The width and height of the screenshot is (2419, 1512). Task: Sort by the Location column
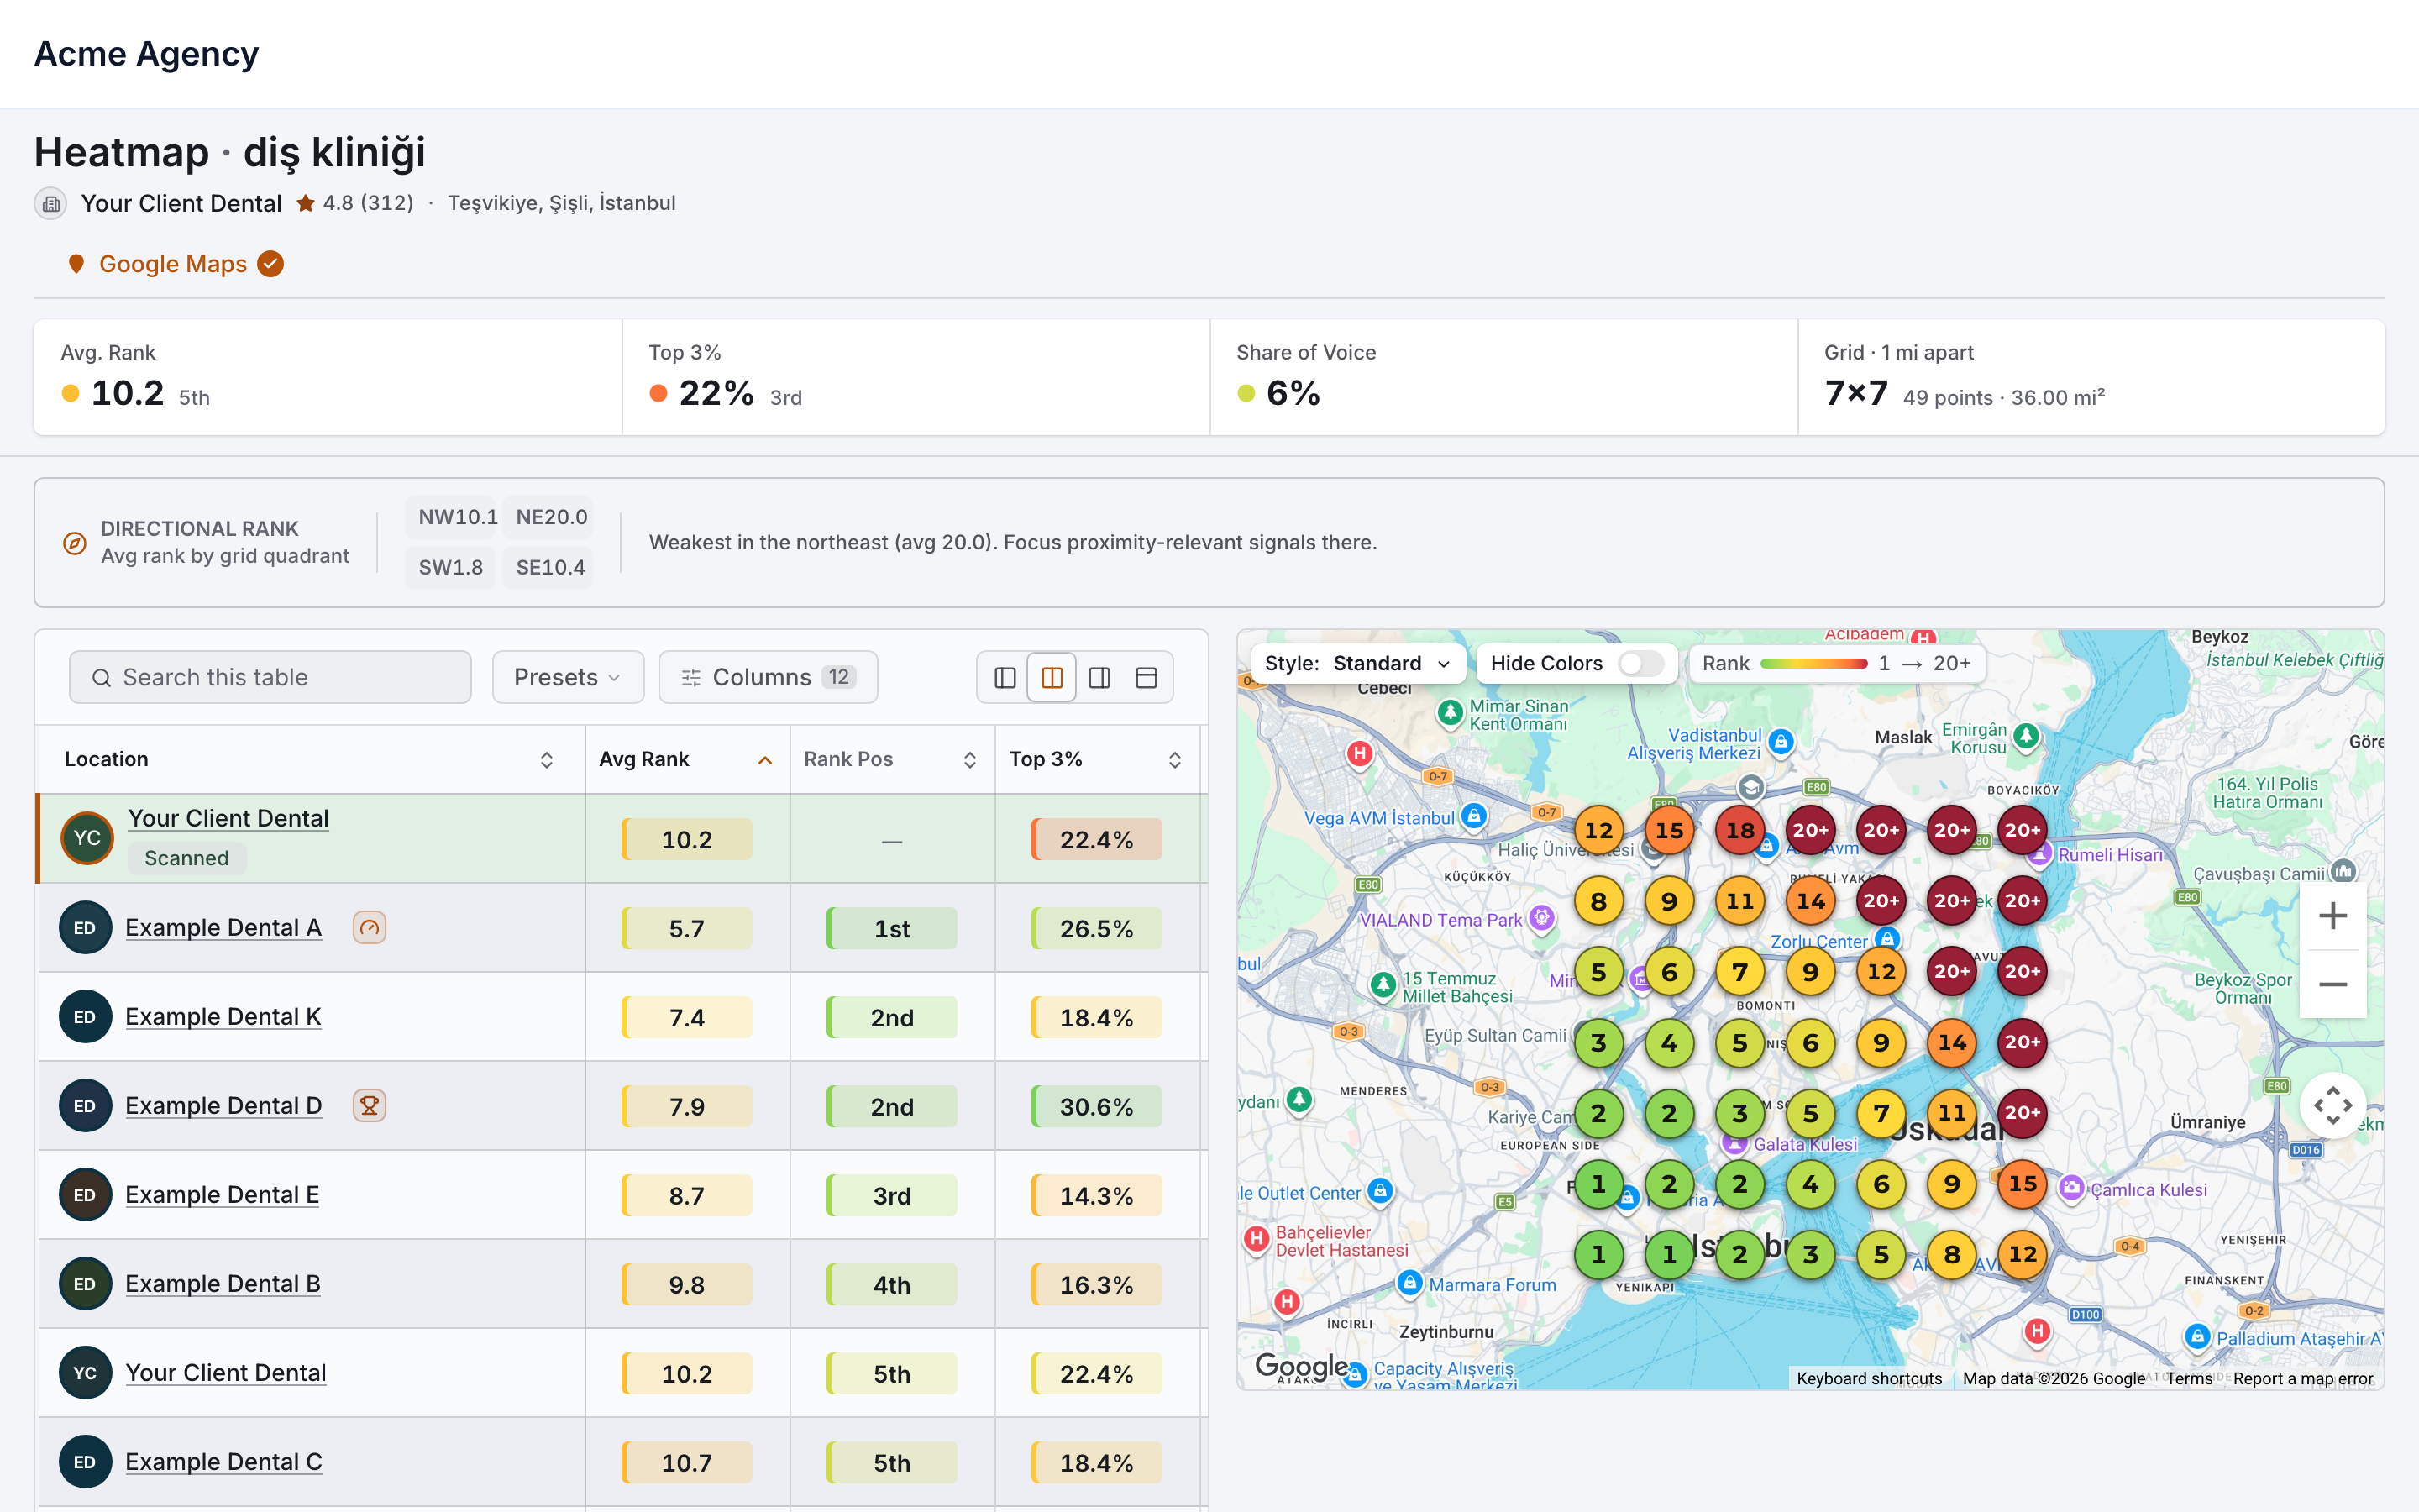tap(310, 760)
